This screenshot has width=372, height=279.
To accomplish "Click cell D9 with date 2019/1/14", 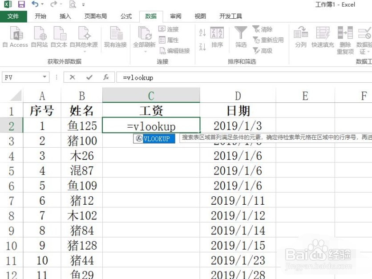I will coord(238,230).
